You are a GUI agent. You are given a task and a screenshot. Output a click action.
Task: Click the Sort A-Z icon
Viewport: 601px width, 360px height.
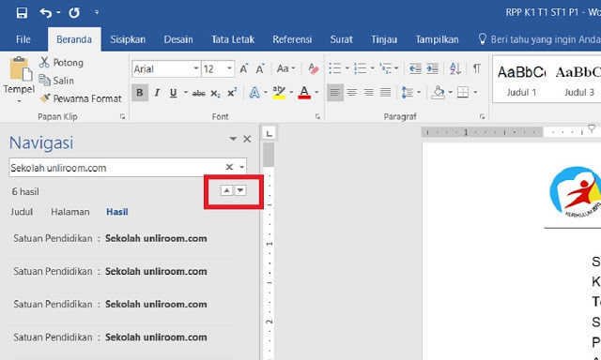tap(455, 68)
